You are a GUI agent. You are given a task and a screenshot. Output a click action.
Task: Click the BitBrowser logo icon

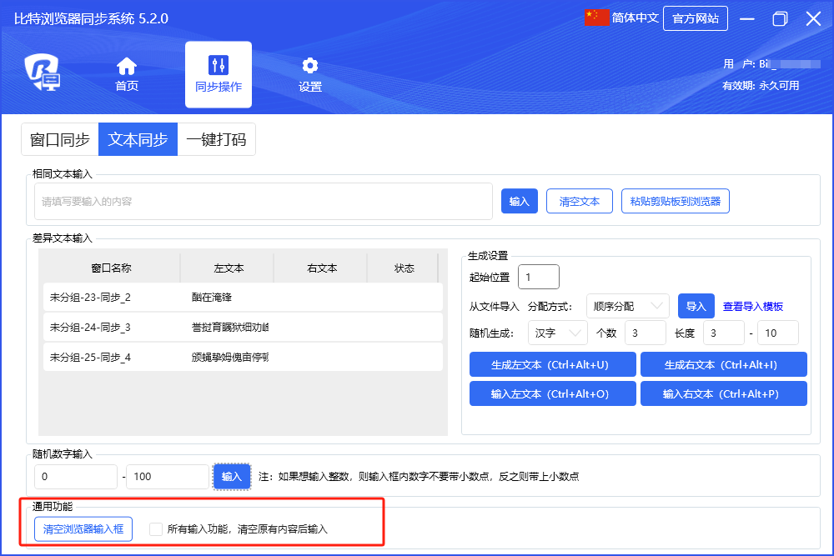pyautogui.click(x=42, y=73)
